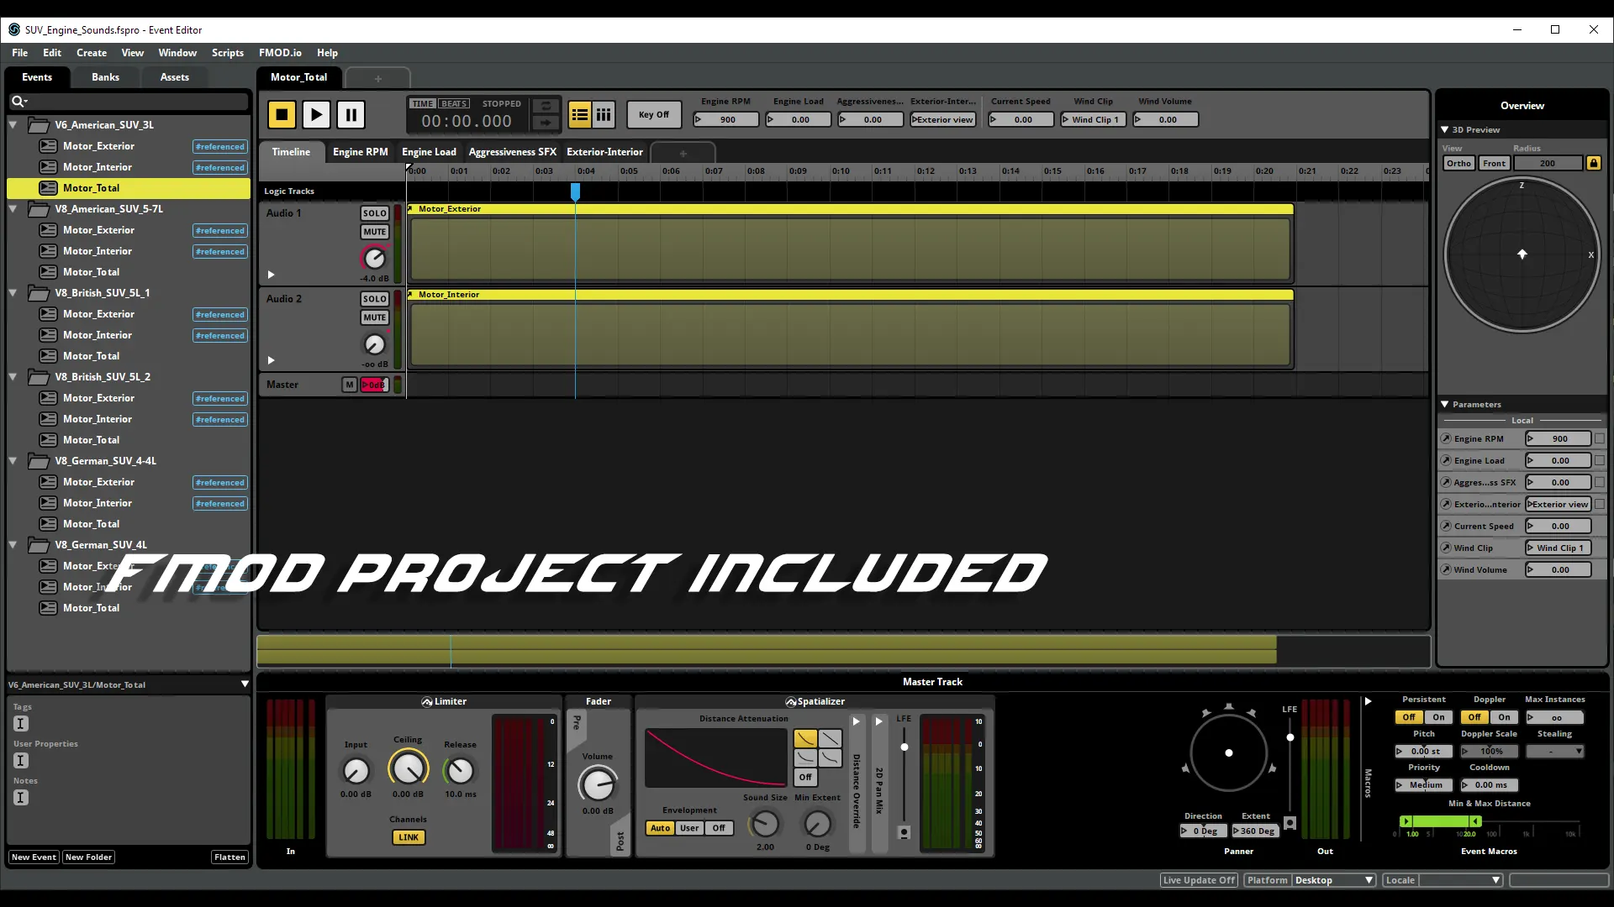Adjust the Limiter Ceiling knob
This screenshot has height=907, width=1614.
coord(408,768)
